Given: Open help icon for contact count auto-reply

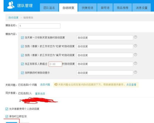Looking at the screenshot, I should [x=135, y=63].
